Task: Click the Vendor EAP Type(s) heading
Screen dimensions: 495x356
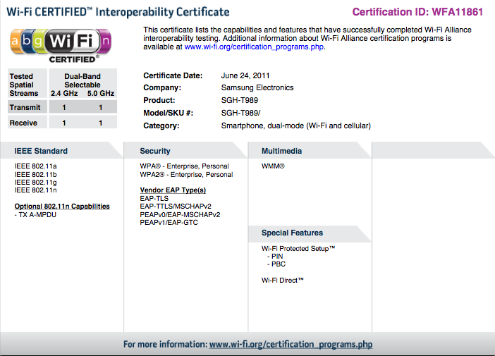Action: (x=173, y=190)
